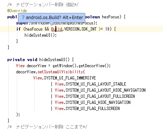Click the red underlined Build identifier
163x133 pixels.
point(57,29)
